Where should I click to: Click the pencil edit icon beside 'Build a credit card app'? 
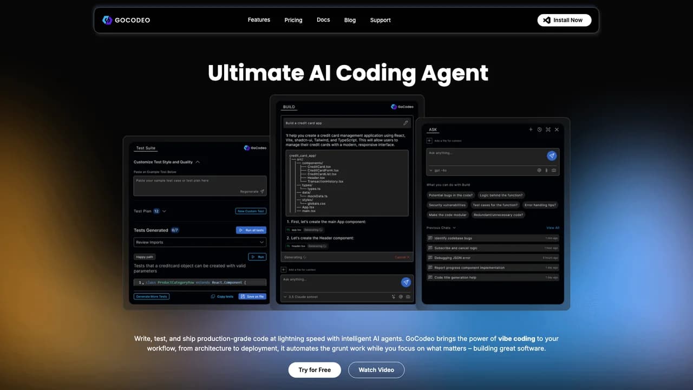pyautogui.click(x=406, y=123)
